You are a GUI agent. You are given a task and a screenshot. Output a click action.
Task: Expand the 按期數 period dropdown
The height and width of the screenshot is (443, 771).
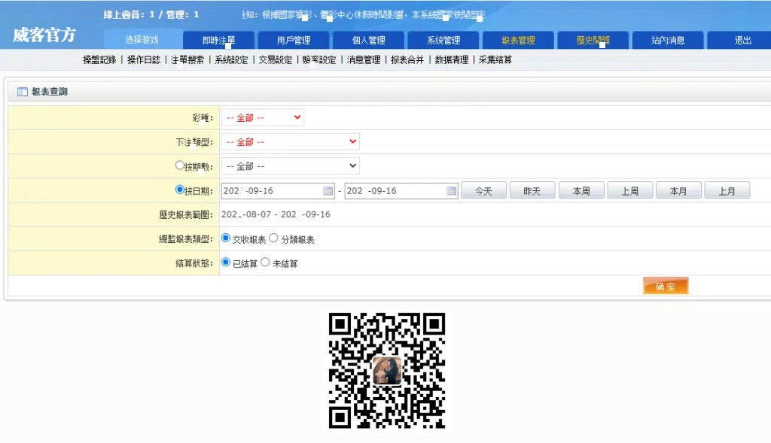point(290,166)
